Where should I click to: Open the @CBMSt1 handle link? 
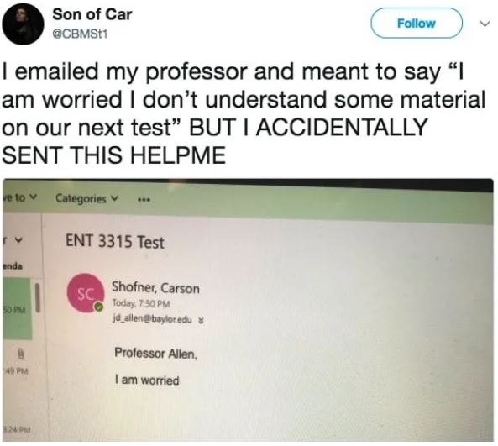point(80,34)
